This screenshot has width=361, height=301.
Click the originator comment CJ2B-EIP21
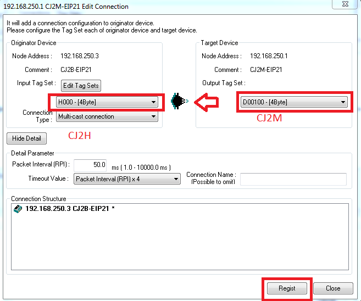[x=76, y=70]
